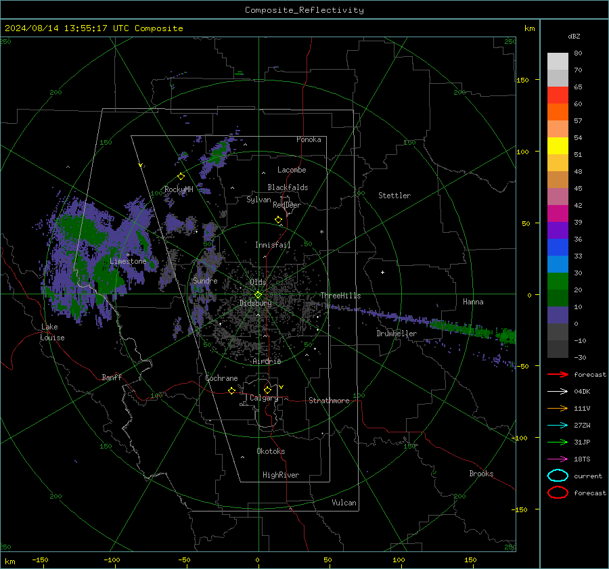Screen dimensions: 609x569
Task: Click the cyan 27ZW arrow in legend
Action: pos(558,426)
